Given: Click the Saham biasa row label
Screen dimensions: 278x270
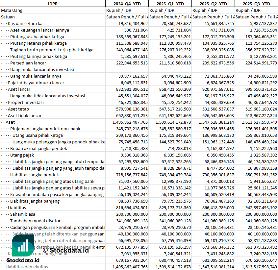Looking at the screenshot, I should (22, 214).
